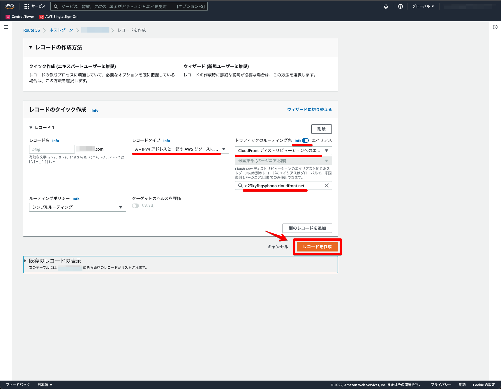The image size is (501, 389).
Task: Click the magnifier icon in distribution search field
Action: 240,185
